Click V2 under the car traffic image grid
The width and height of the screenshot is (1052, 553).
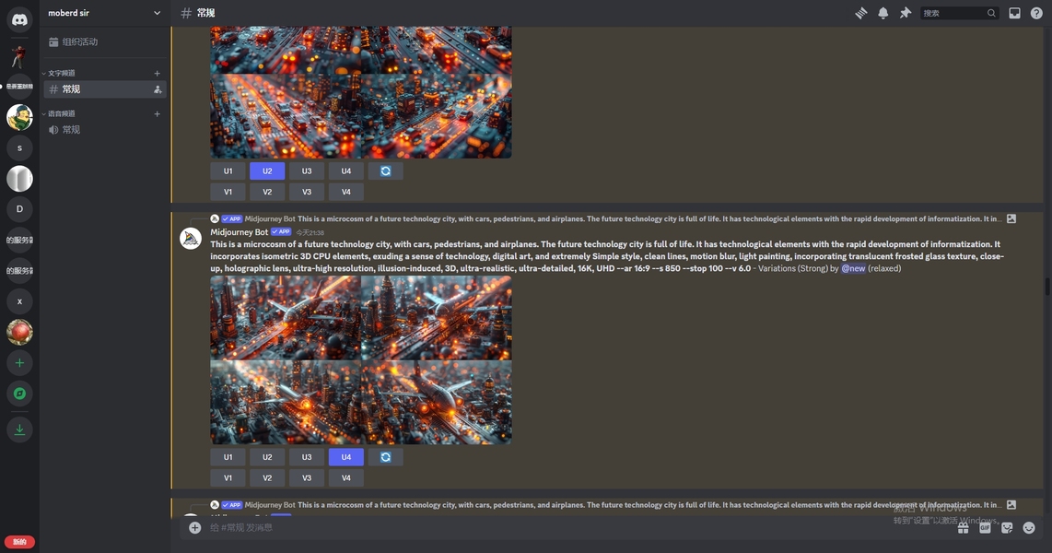pyautogui.click(x=267, y=192)
